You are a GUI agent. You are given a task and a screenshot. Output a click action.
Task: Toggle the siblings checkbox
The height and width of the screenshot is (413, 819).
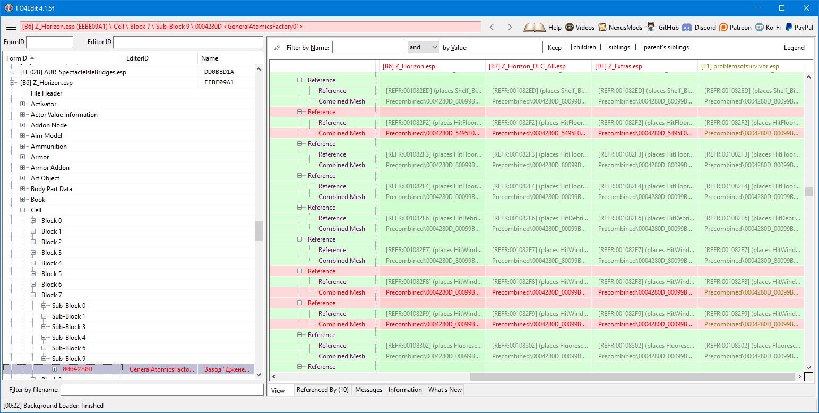(604, 47)
